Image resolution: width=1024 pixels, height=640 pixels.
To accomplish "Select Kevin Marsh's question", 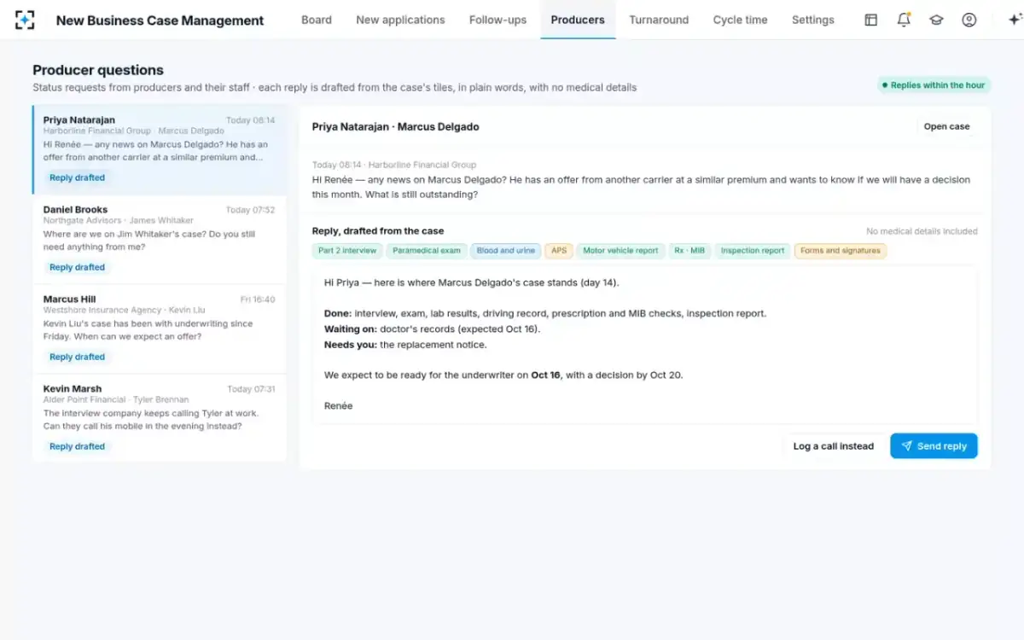I will [160, 418].
